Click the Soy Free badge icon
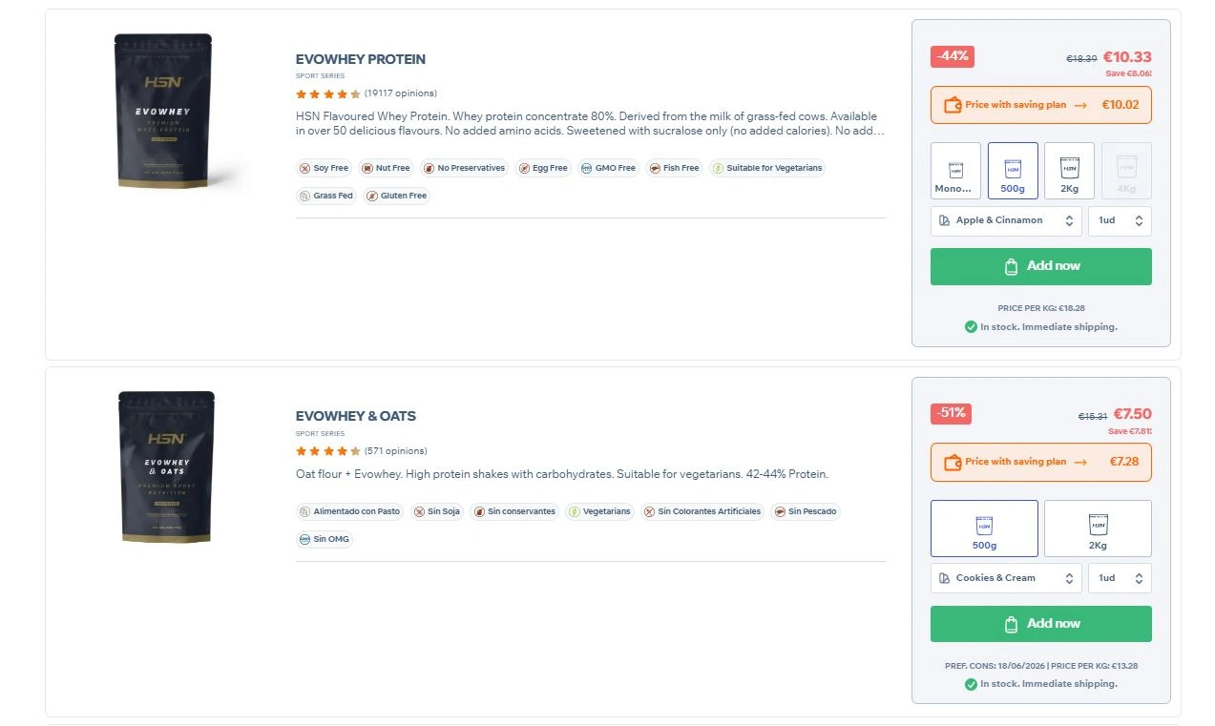 point(305,168)
